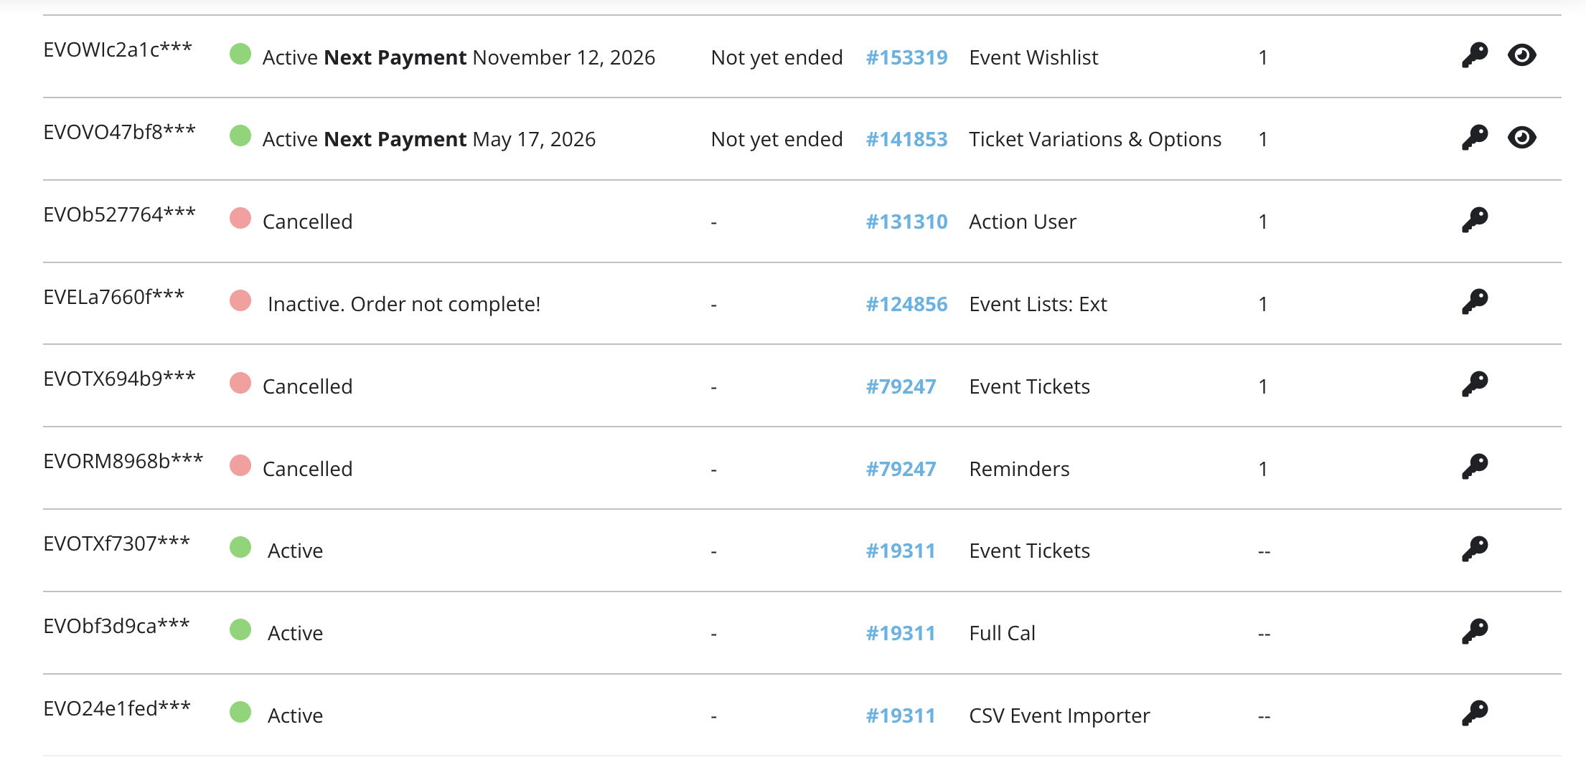
Task: Open order #124856 link
Action: (906, 304)
